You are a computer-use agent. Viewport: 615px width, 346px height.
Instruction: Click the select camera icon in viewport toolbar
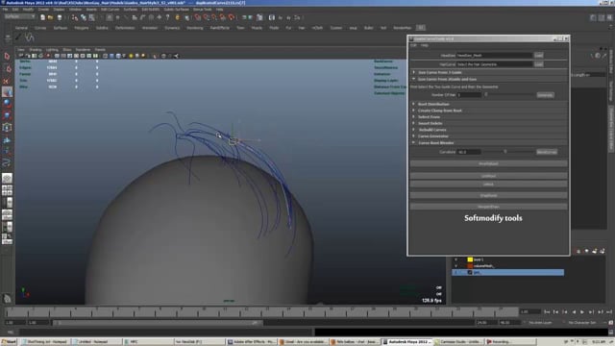[21, 56]
